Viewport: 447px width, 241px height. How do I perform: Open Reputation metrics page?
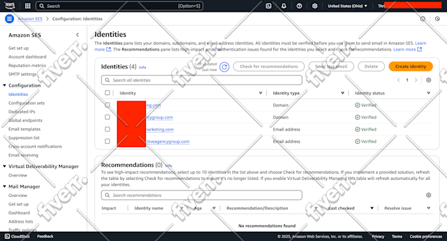27,66
